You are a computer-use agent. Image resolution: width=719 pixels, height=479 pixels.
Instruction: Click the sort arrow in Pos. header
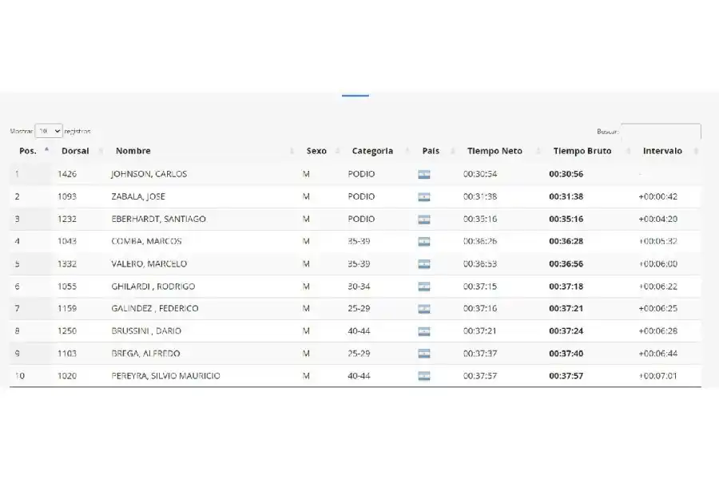[x=46, y=150]
